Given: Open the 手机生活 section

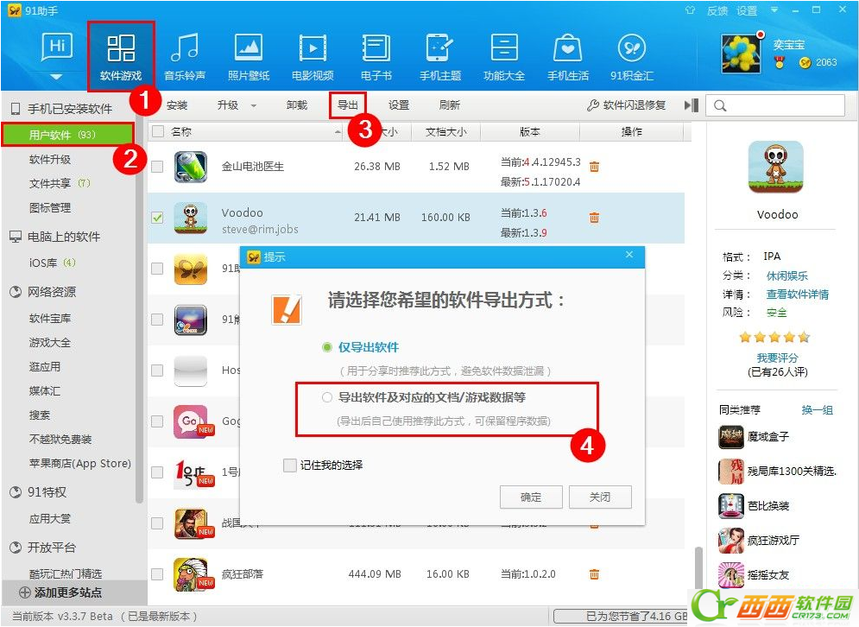Looking at the screenshot, I should tap(568, 56).
